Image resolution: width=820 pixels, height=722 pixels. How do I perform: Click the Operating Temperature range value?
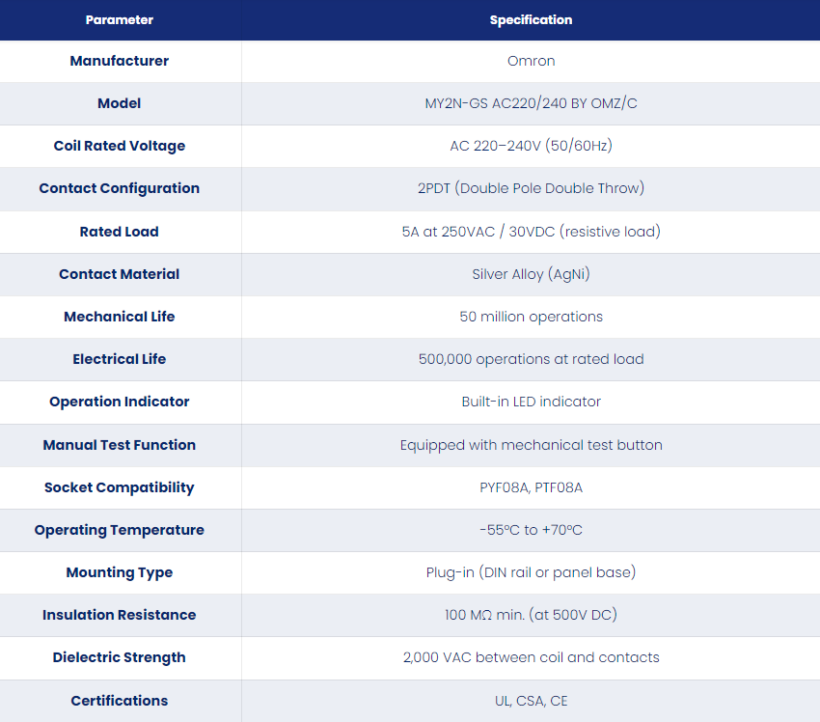[531, 530]
